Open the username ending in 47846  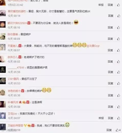point(16,68)
